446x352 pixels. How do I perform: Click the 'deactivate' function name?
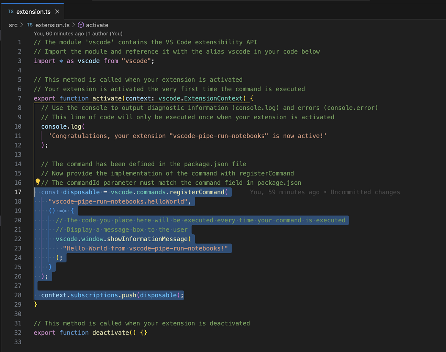pyautogui.click(x=110, y=333)
